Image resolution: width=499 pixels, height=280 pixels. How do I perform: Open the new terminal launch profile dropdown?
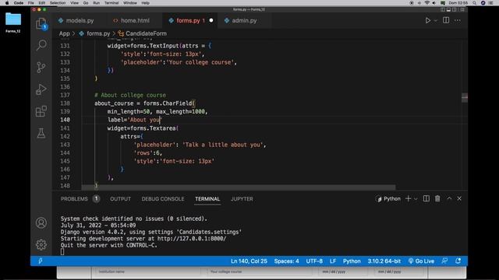coord(416,199)
